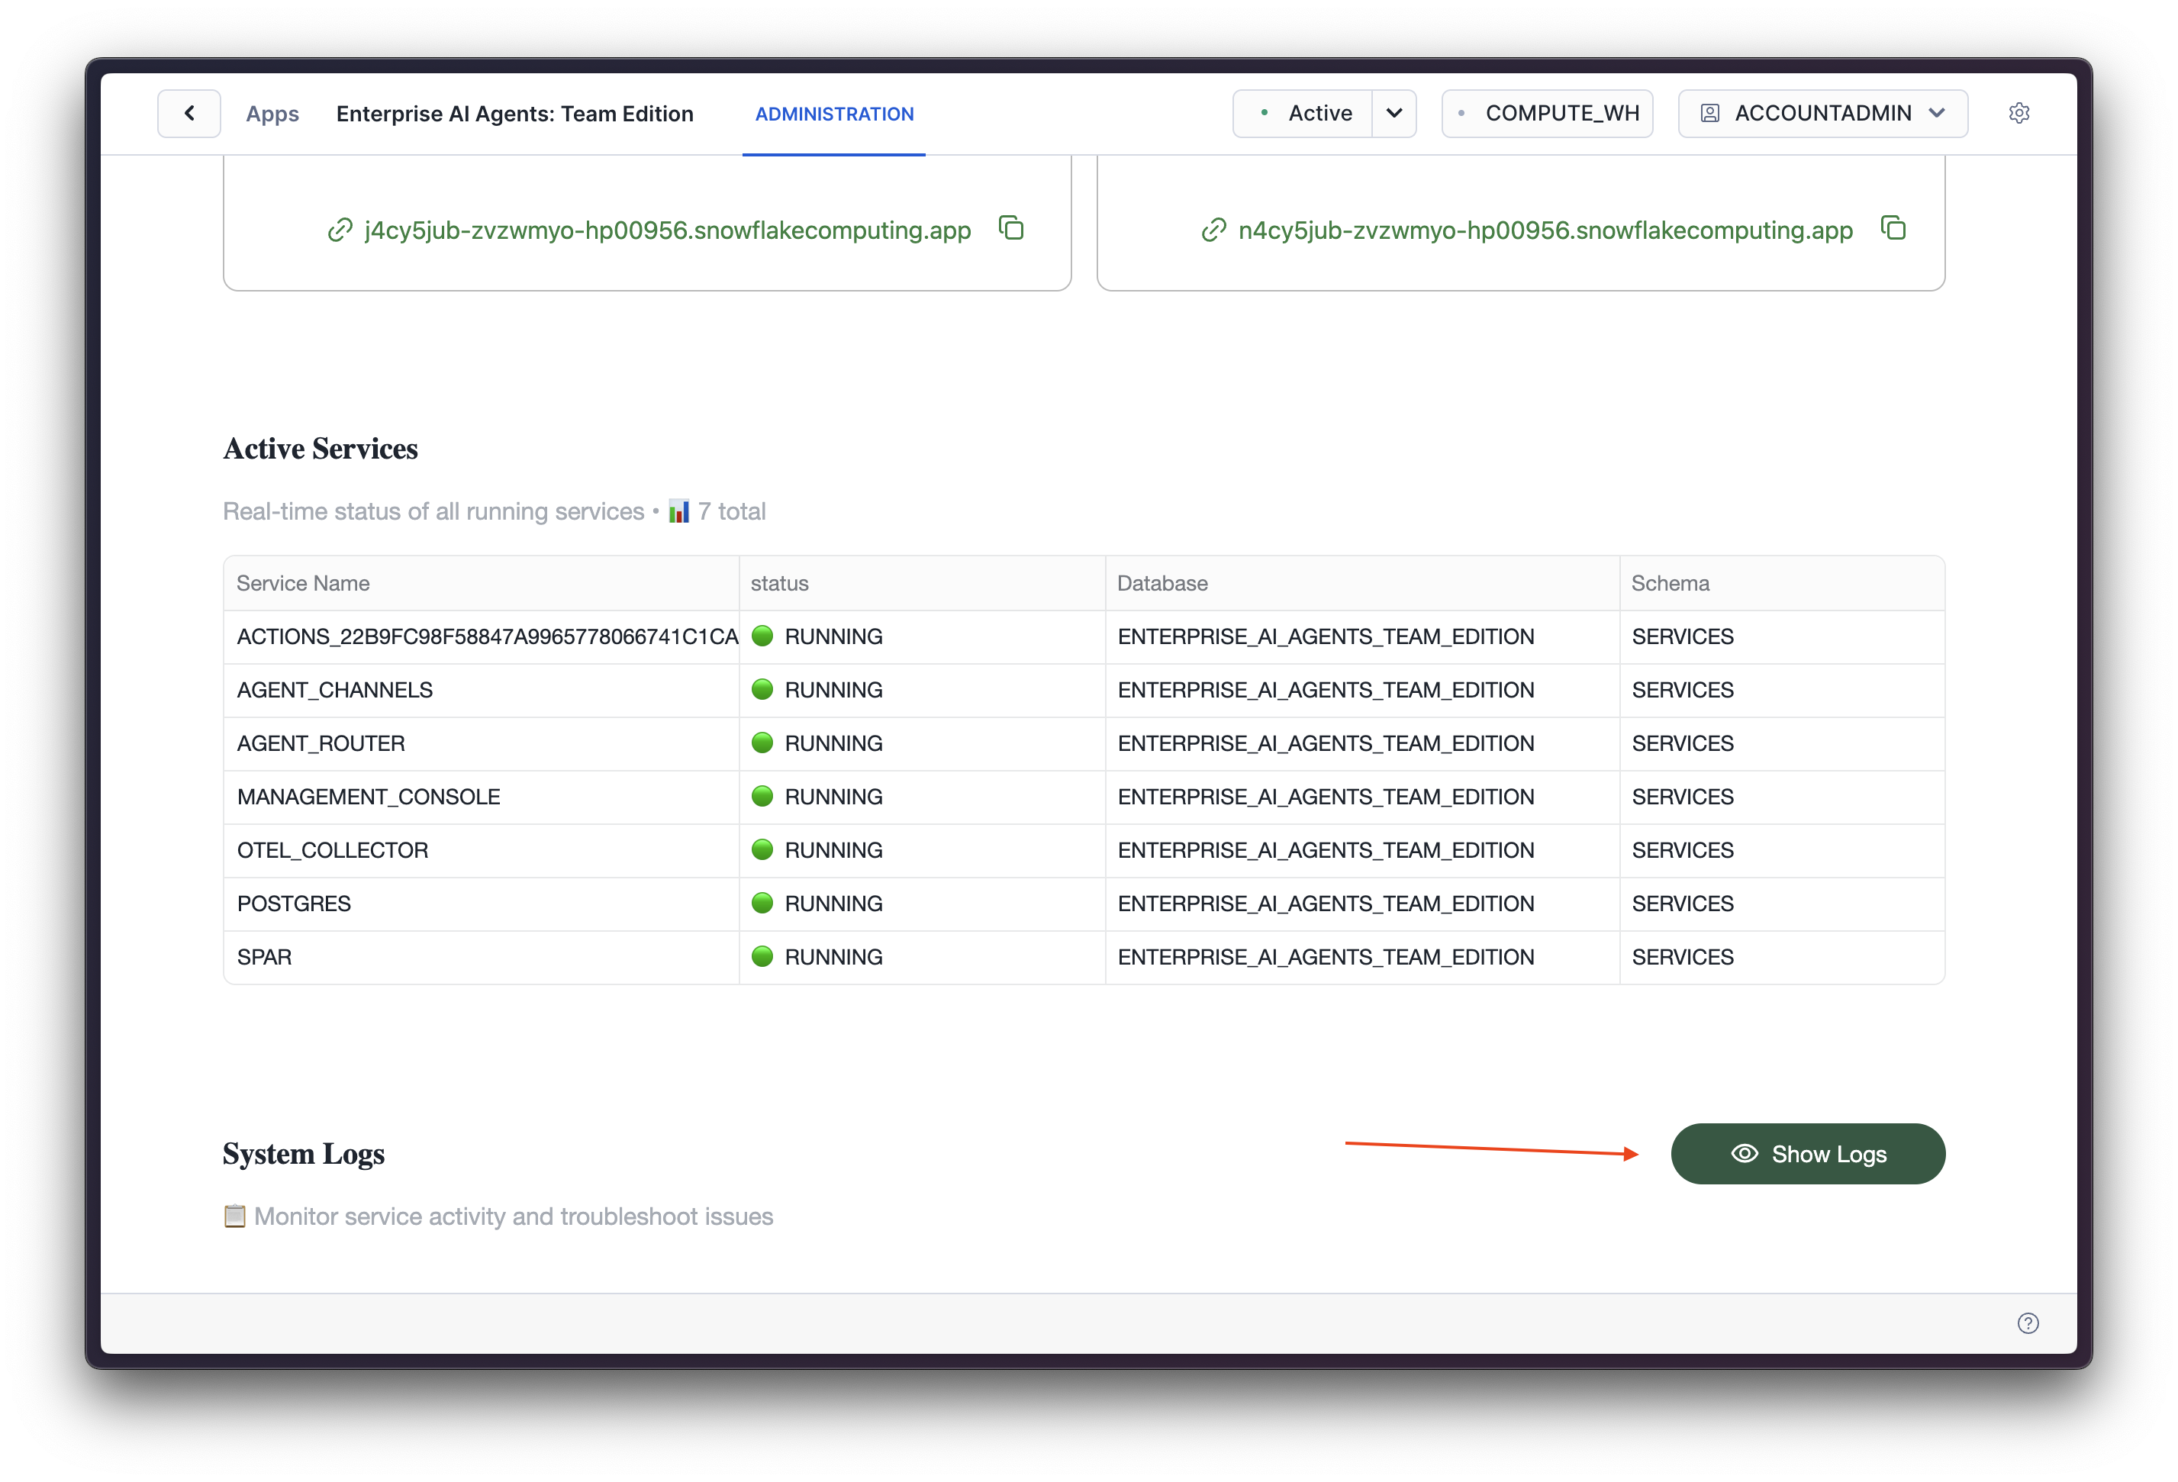Viewport: 2178px width, 1482px height.
Task: Click the System Logs heading
Action: click(x=304, y=1154)
